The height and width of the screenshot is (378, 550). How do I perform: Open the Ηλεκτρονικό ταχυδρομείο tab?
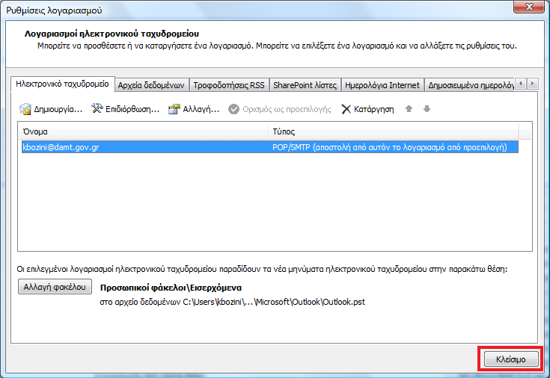[62, 84]
